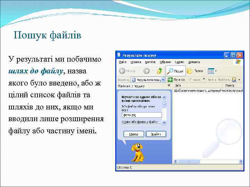Click the window title bar icon

click(119, 55)
